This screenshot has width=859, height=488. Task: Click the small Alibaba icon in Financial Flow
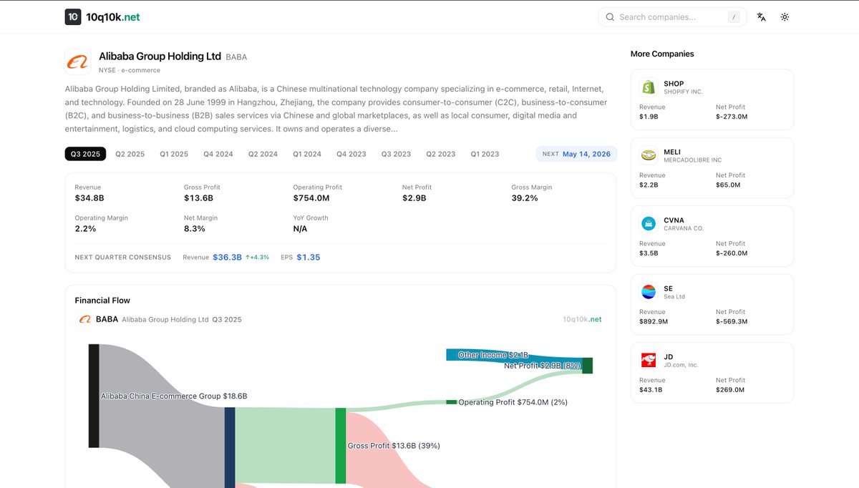point(84,319)
